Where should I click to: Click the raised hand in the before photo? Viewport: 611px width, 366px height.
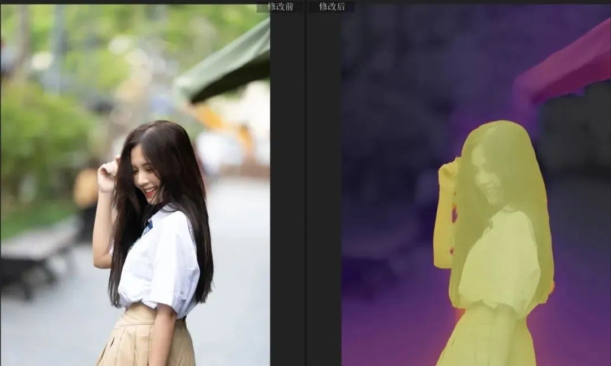tap(107, 176)
